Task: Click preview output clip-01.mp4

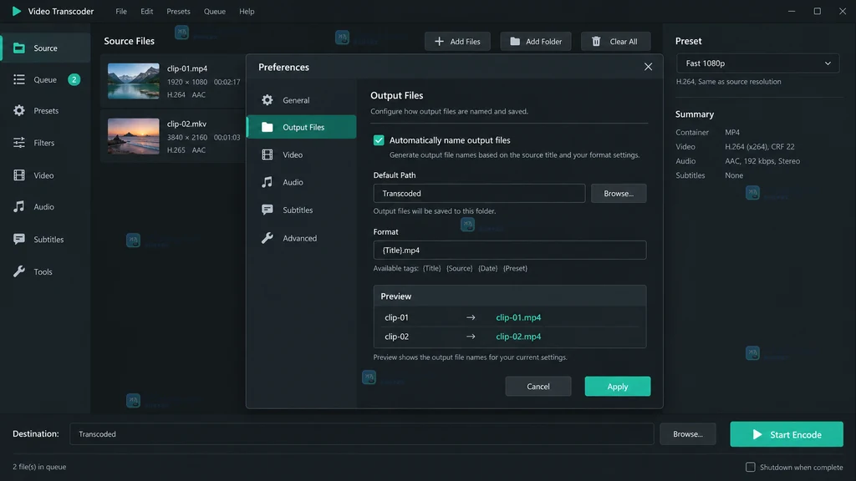Action: click(518, 317)
